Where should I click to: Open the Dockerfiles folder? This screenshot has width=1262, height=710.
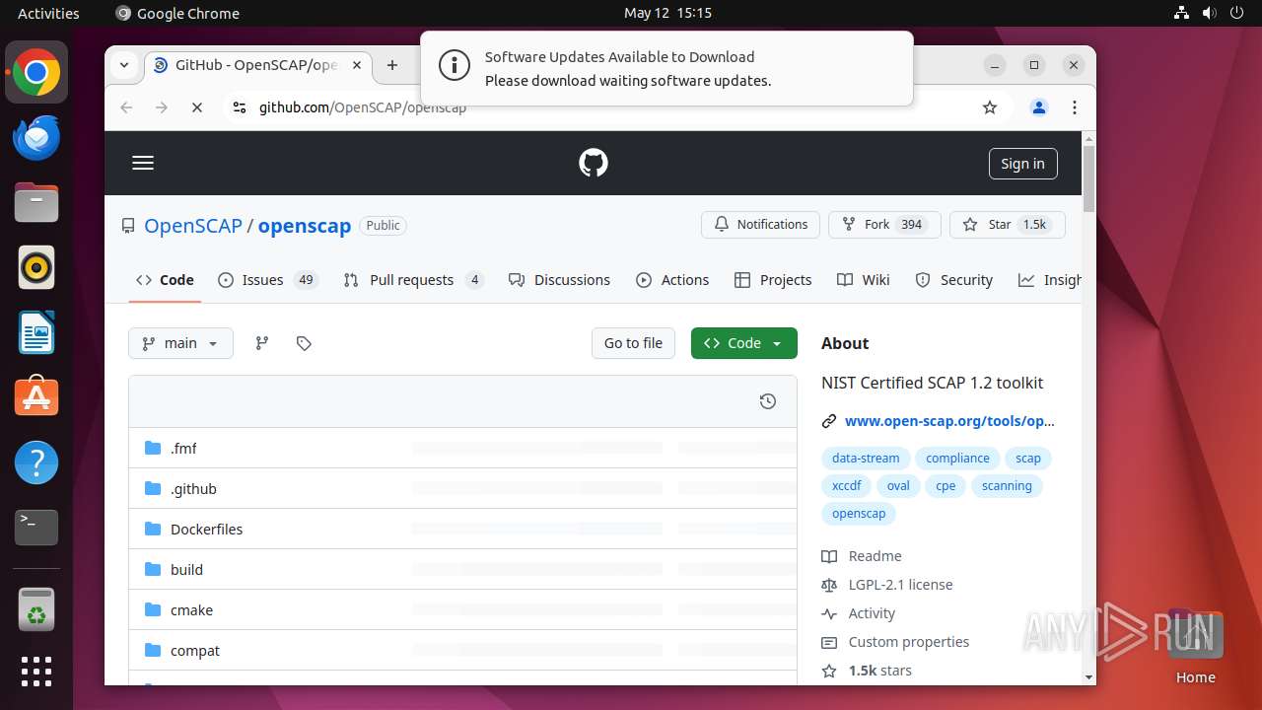click(206, 529)
